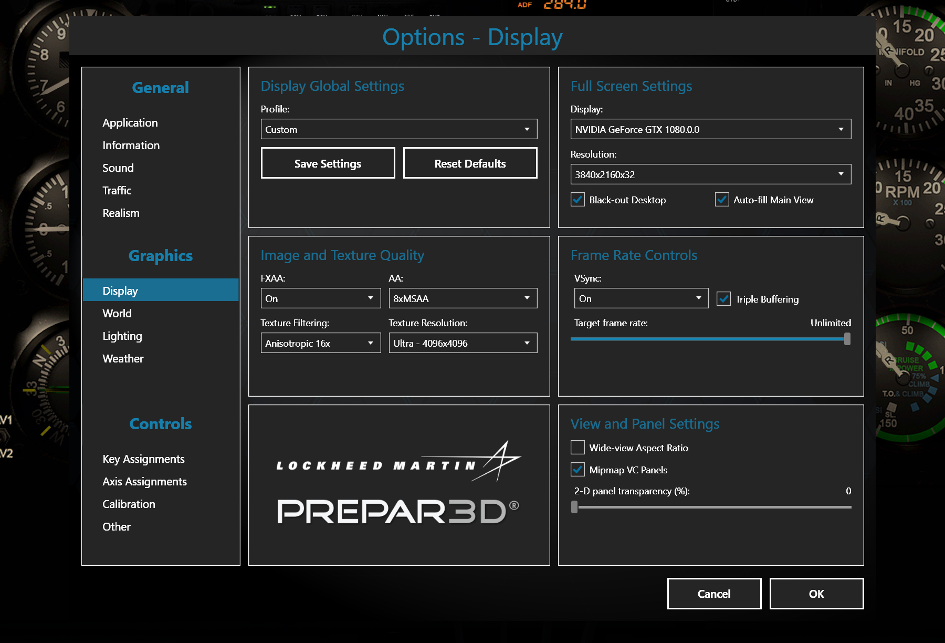Open Weather graphics settings

123,359
